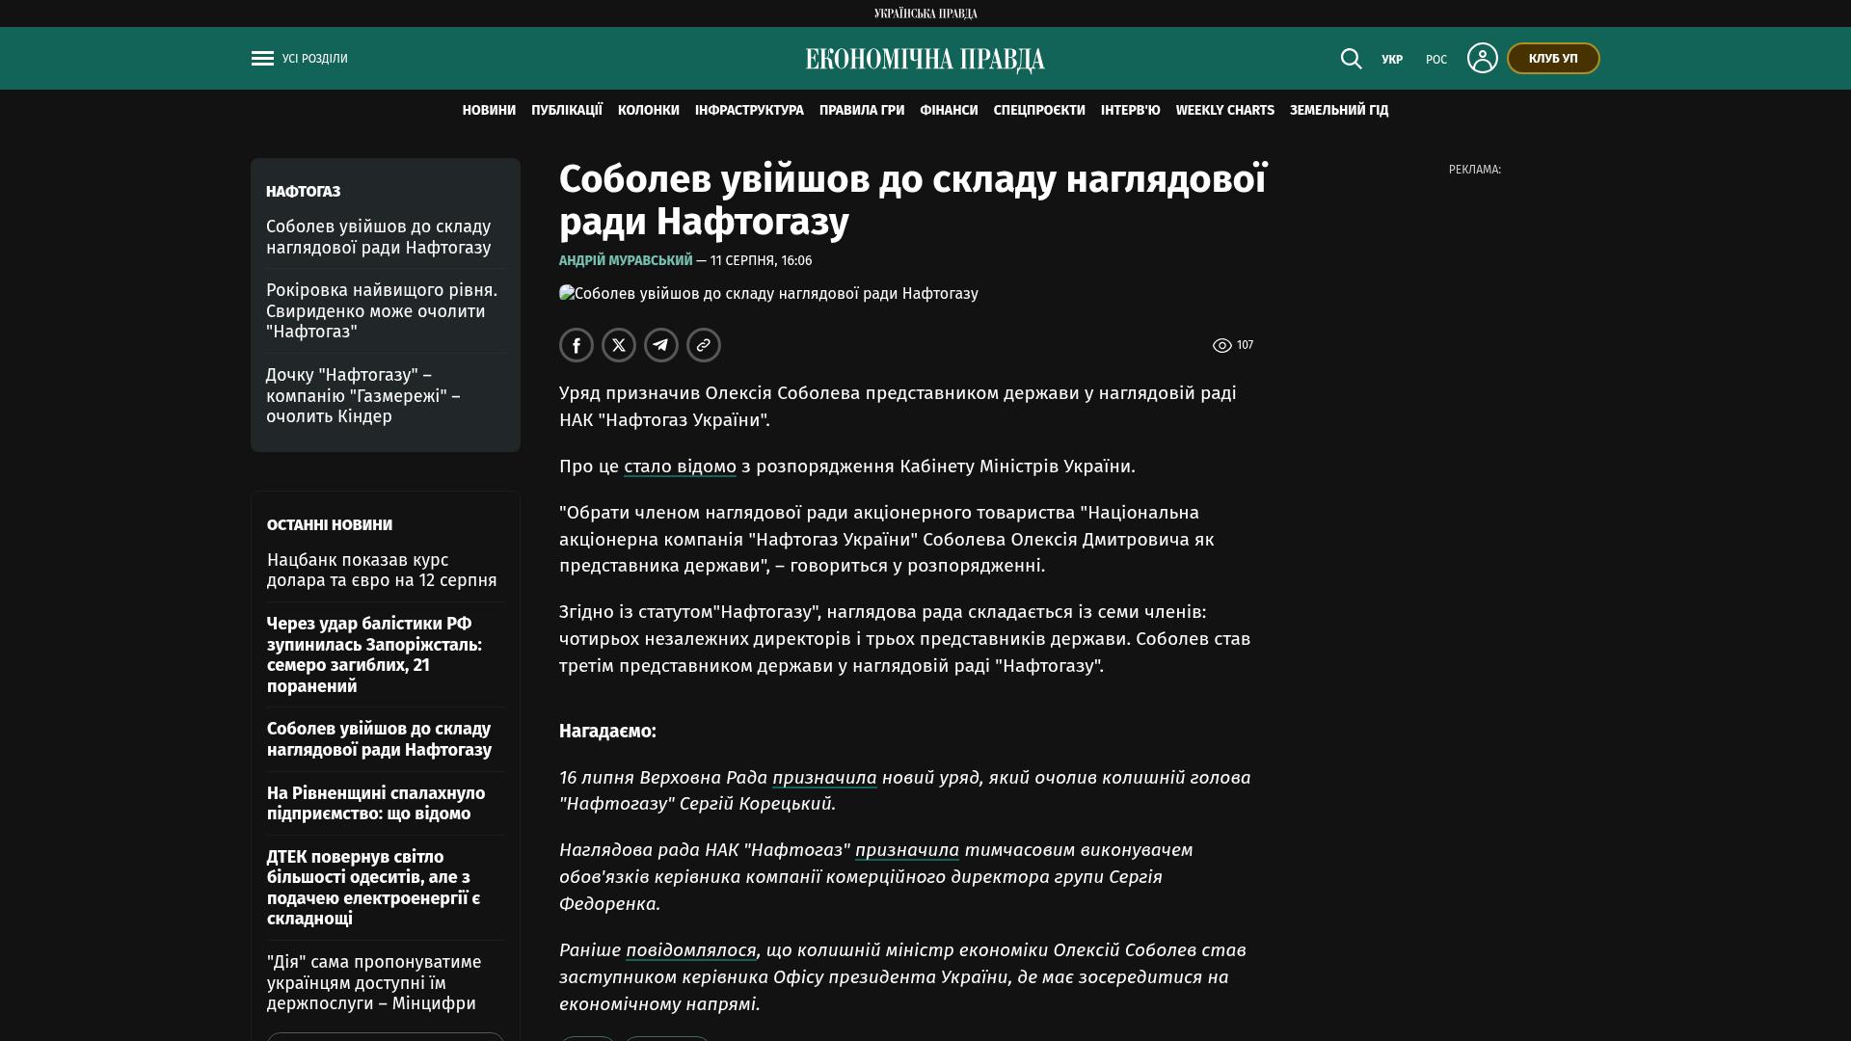Open the Останні новини heading
This screenshot has height=1041, width=1851.
(x=330, y=525)
